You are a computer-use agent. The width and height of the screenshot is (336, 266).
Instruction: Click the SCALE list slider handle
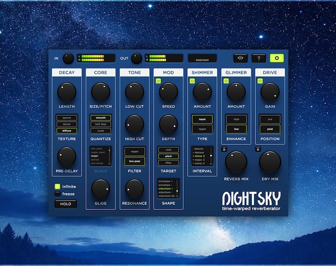pyautogui.click(x=109, y=151)
